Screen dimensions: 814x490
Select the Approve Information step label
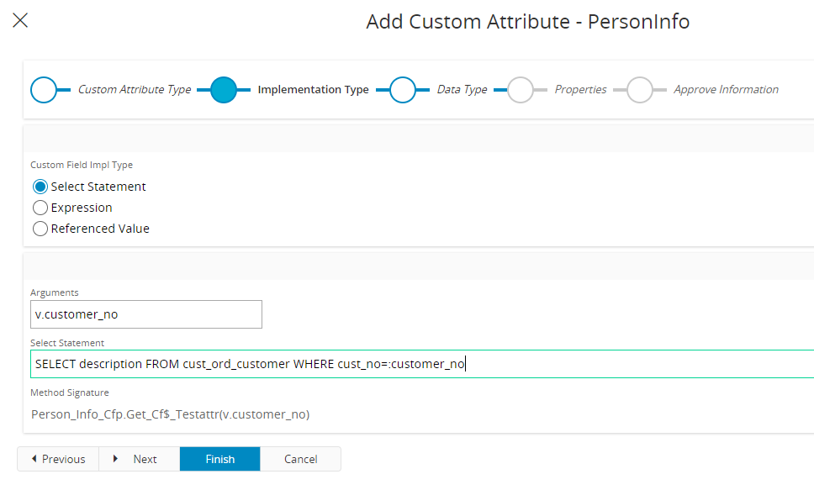726,90
